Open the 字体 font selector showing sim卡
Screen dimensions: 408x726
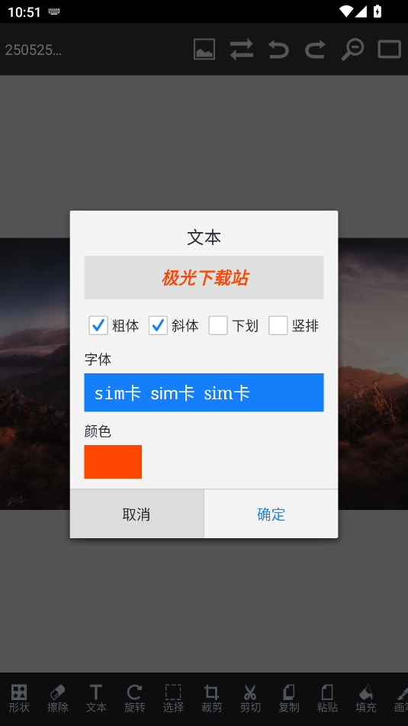[204, 392]
